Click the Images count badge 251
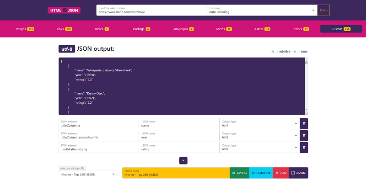The width and height of the screenshot is (366, 180). [x=31, y=29]
